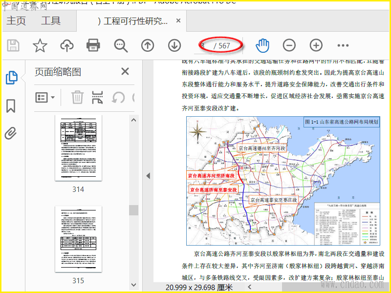391x293 pixels.
Task: Click the 图 1-1 山东省高速公路网布局规划 caption
Action: click(342, 122)
